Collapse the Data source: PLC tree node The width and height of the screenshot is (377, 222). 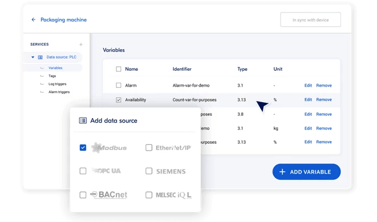(33, 57)
